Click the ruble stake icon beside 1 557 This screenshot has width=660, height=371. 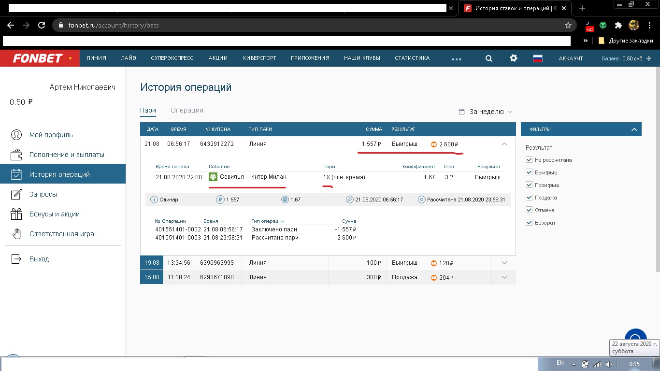pos(220,200)
